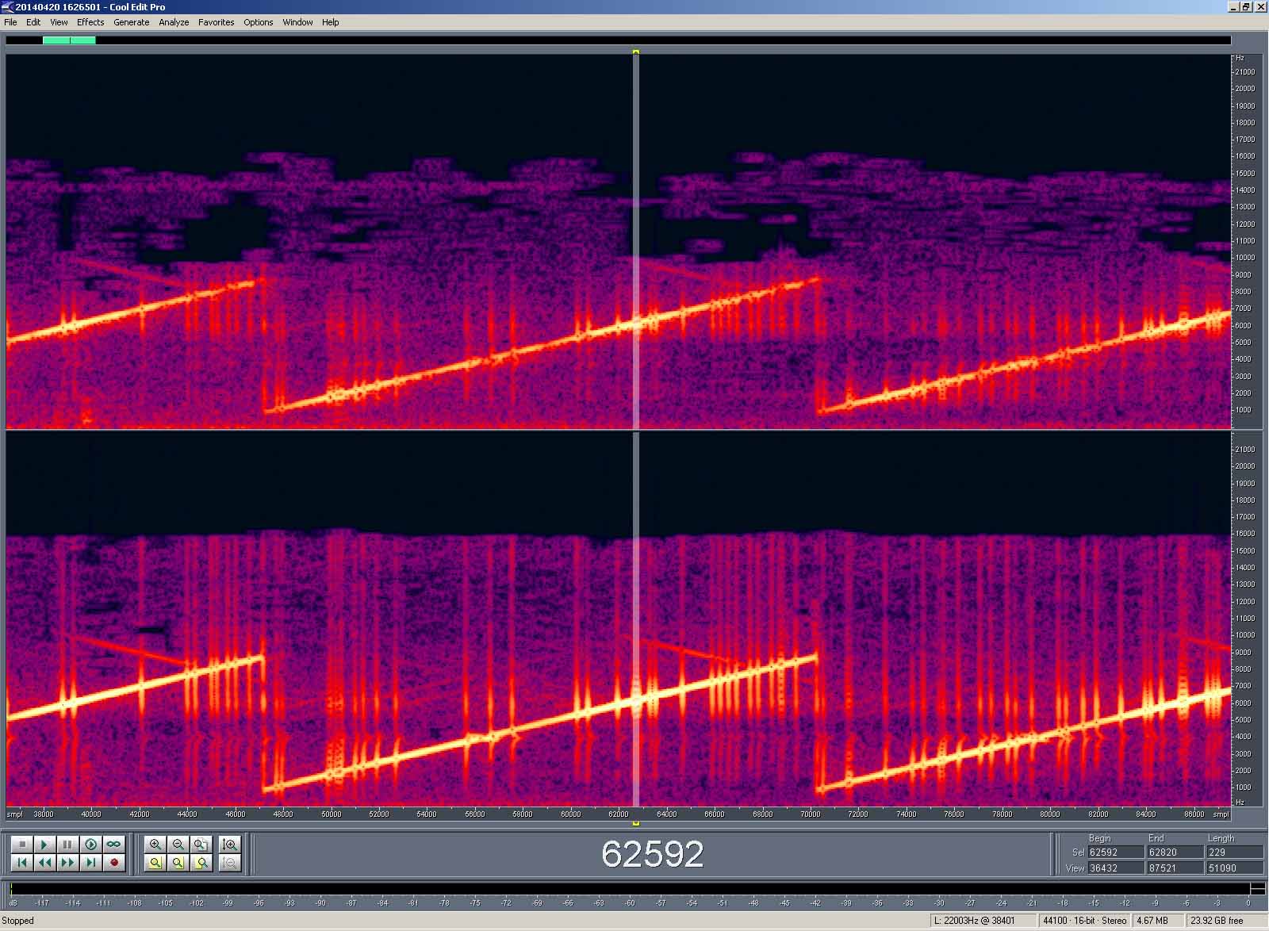Zoom out horizontally magnifier icon
This screenshot has height=931, width=1269.
click(178, 845)
